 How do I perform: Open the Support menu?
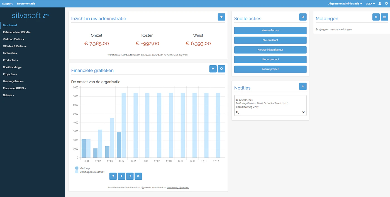point(7,3)
